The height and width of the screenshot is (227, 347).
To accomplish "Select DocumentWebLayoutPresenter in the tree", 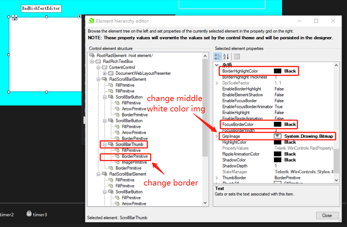I will coord(143,73).
